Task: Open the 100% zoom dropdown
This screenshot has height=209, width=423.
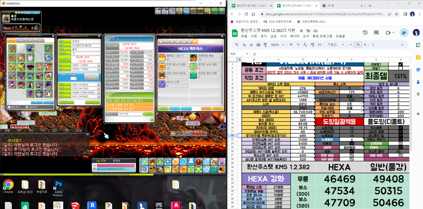Action: click(x=277, y=45)
